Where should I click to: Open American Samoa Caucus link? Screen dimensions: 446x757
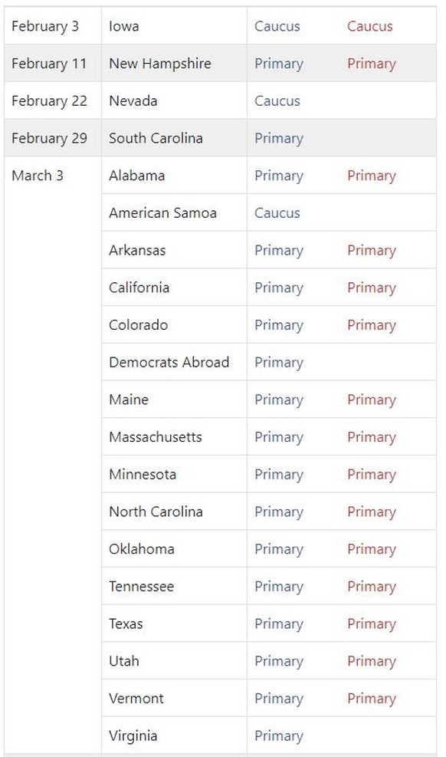point(277,213)
